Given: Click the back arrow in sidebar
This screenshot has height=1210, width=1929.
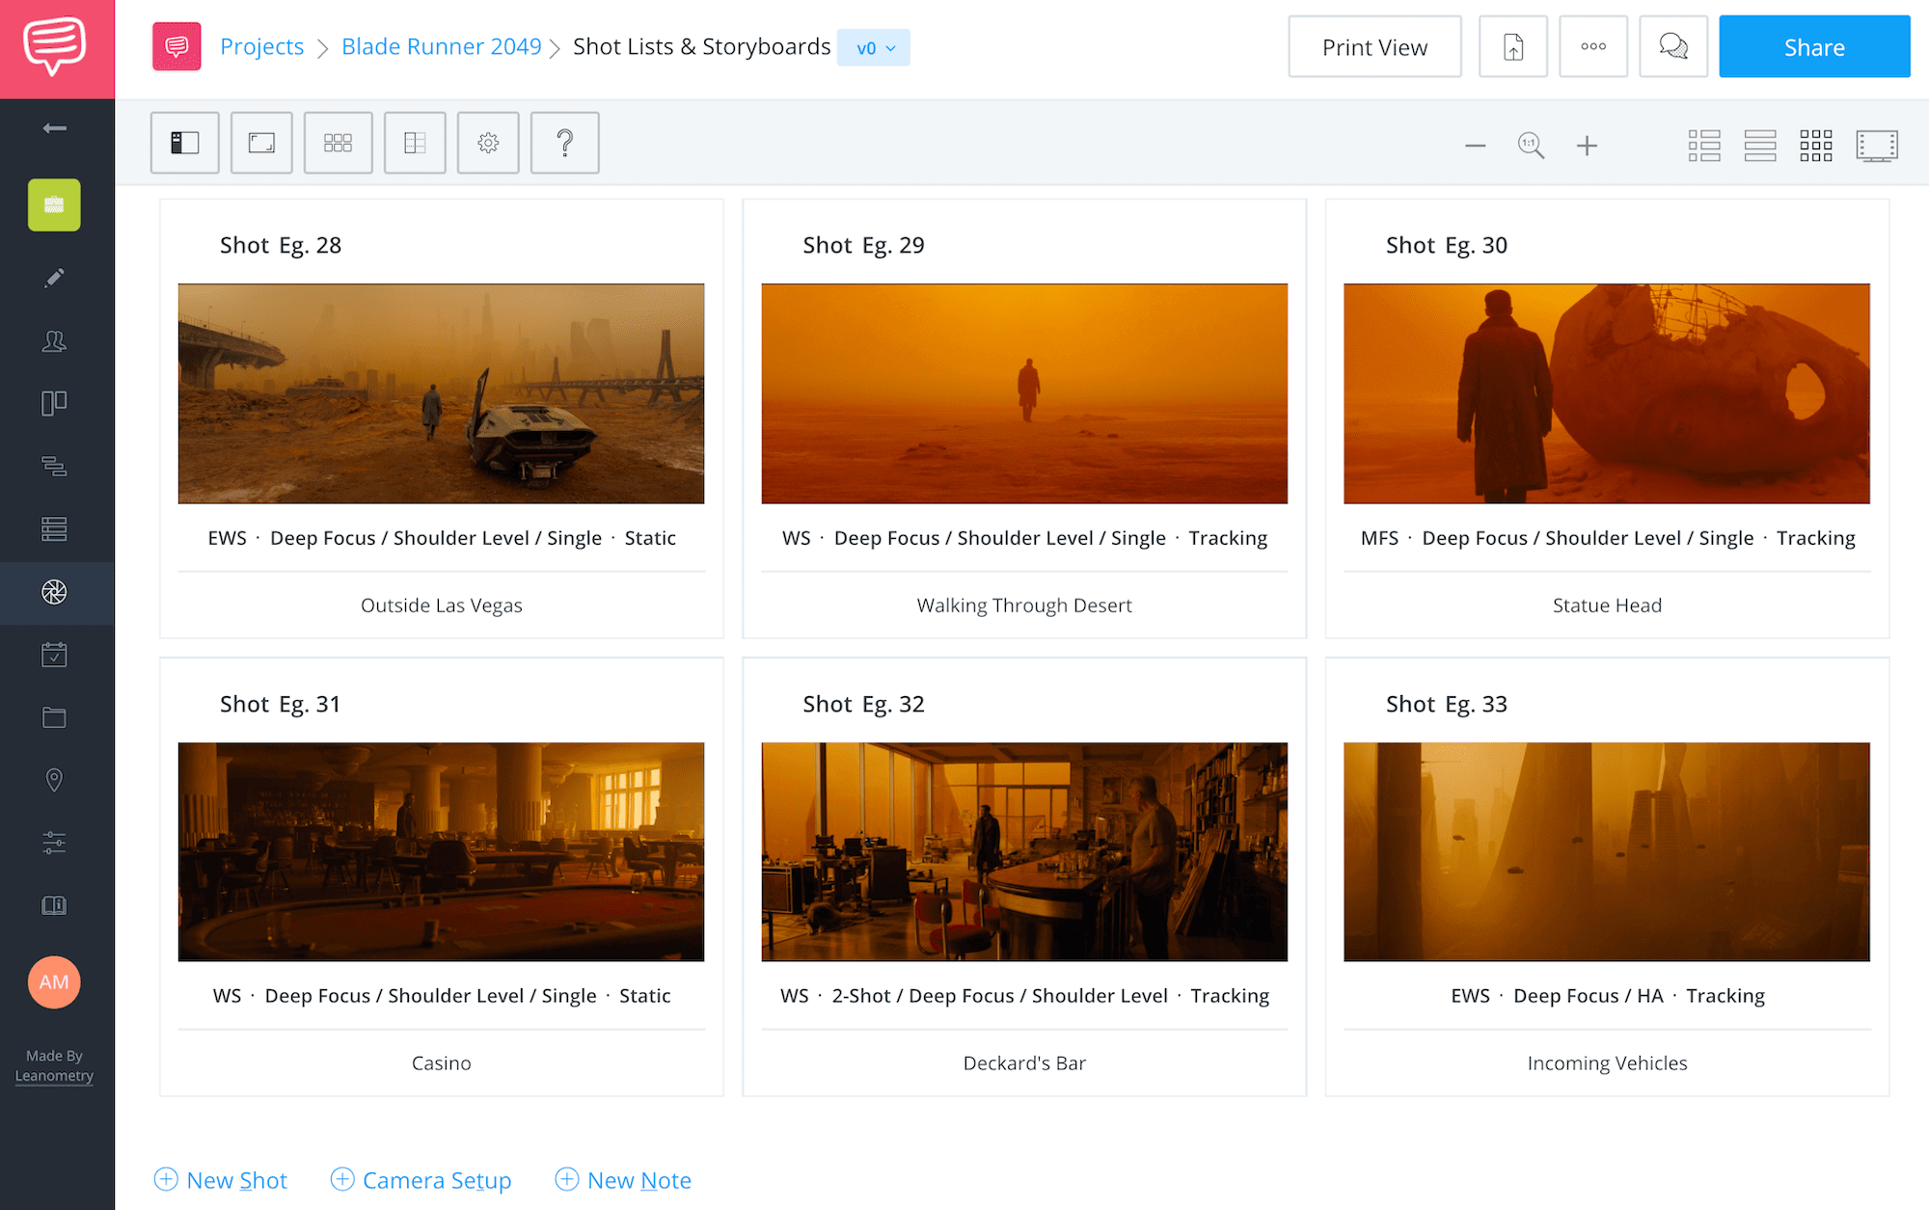Looking at the screenshot, I should point(55,128).
